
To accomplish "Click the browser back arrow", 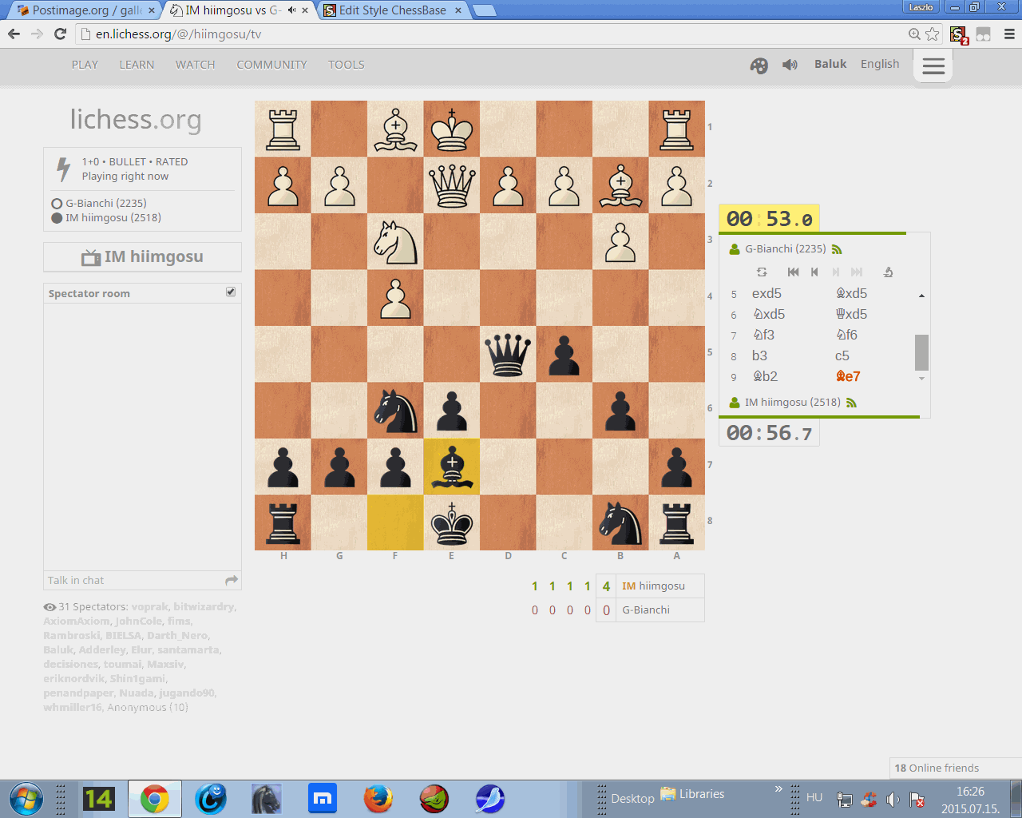I will point(14,34).
